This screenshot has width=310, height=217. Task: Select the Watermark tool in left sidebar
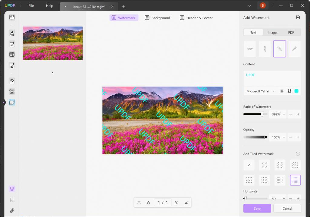click(x=12, y=102)
